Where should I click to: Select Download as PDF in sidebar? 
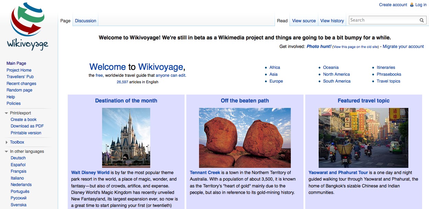pyautogui.click(x=27, y=126)
